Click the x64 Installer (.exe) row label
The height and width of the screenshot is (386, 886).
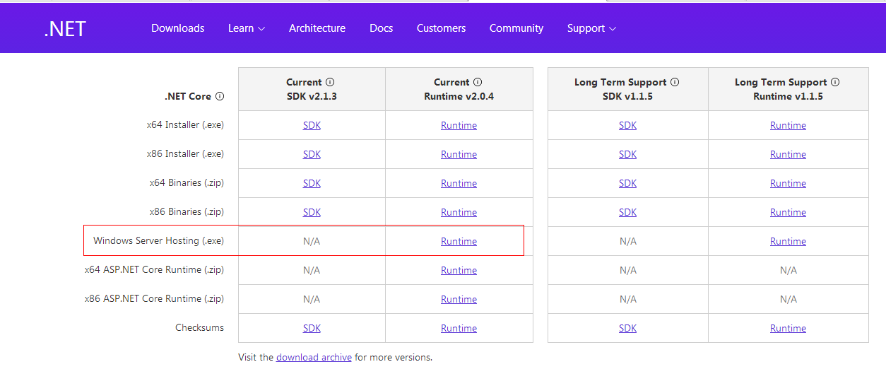pyautogui.click(x=185, y=124)
